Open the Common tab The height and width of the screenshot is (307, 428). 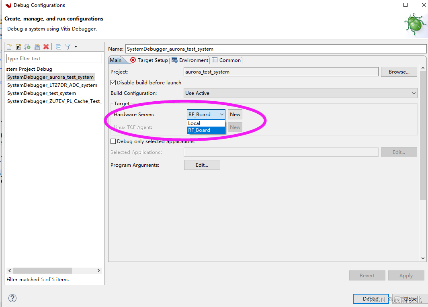[x=226, y=60]
